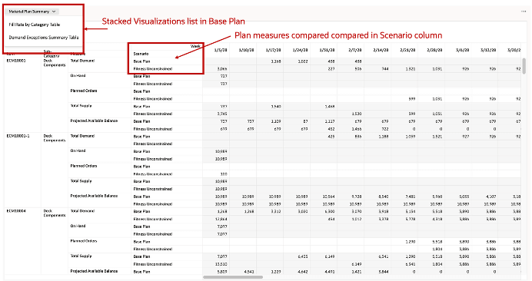
Task: Select Total Supply measure of ECM10004
Action: click(x=81, y=256)
